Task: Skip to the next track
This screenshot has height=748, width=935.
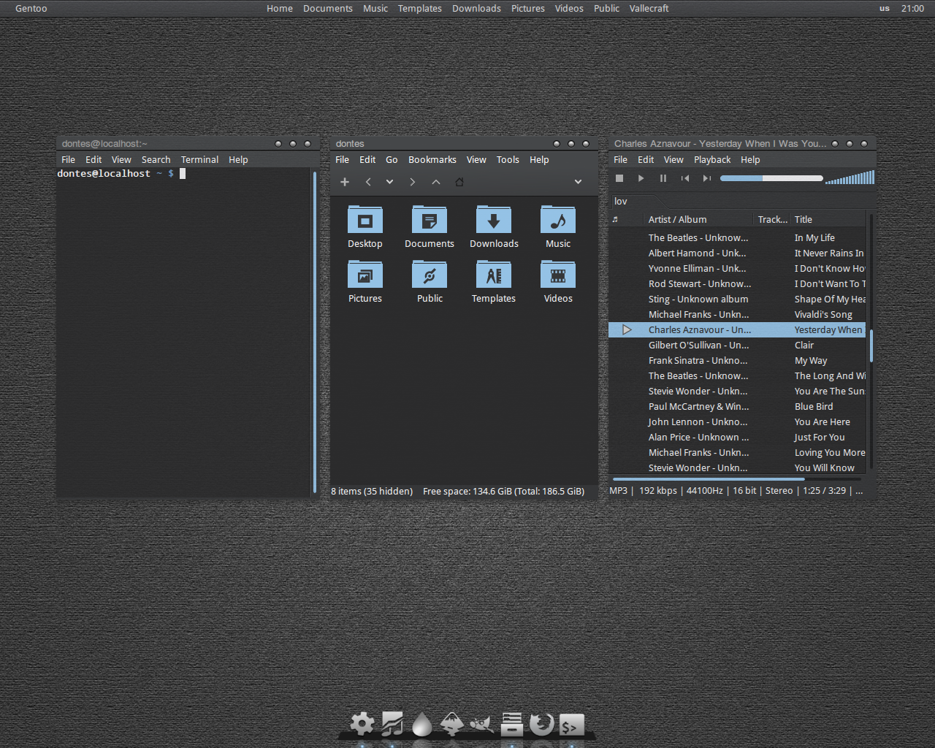Action: [x=706, y=178]
